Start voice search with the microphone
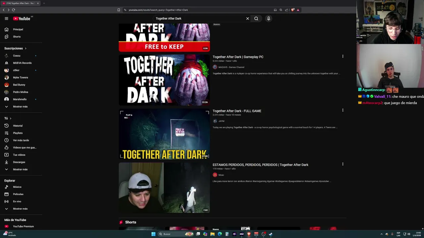 (x=269, y=19)
